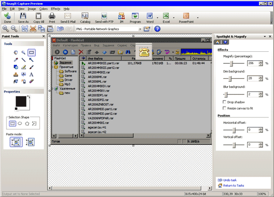
Task: Click the blue Help question mark icon
Action: click(157, 29)
